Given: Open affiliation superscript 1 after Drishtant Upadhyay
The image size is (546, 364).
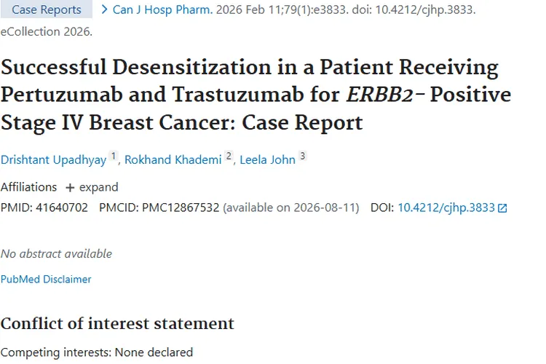Looking at the screenshot, I should [x=113, y=157].
